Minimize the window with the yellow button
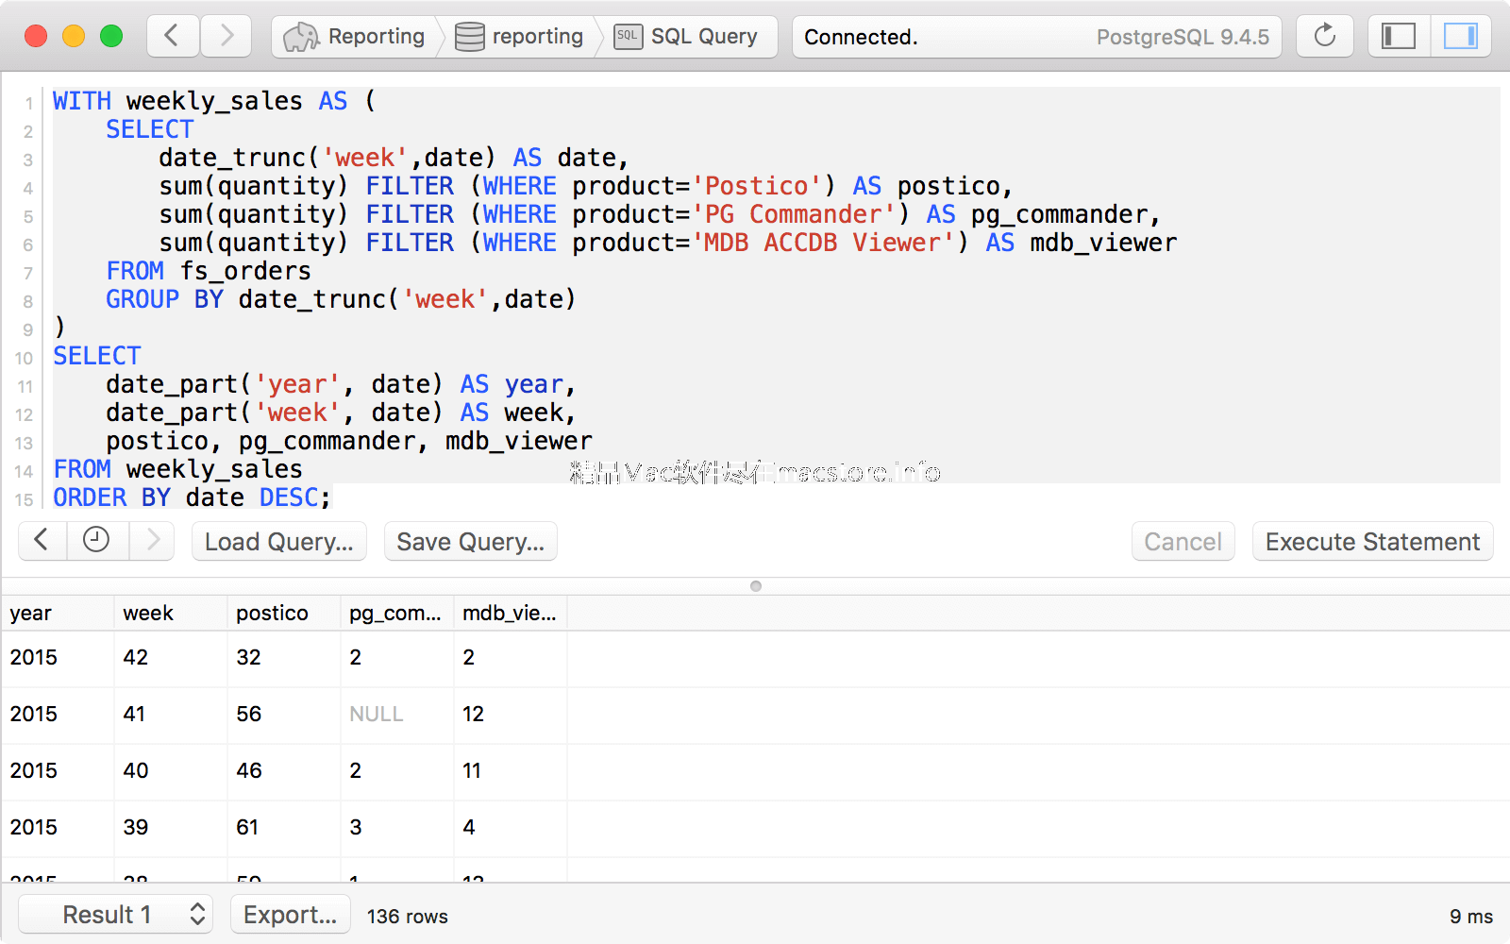The width and height of the screenshot is (1510, 944). (x=74, y=36)
